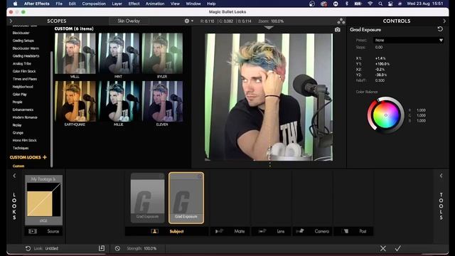This screenshot has width=455, height=256.
Task: Reset the Grad Exposure controls
Action: click(x=440, y=29)
